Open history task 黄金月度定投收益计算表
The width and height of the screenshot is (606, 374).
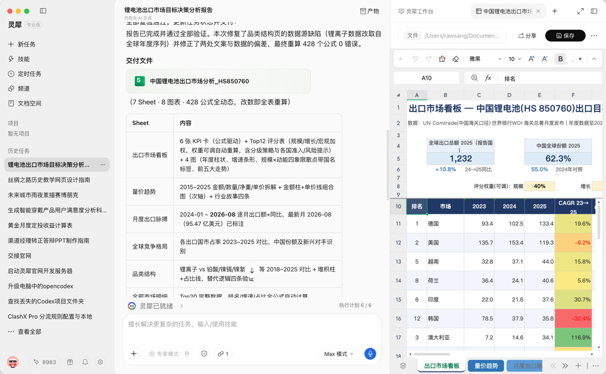(x=40, y=225)
